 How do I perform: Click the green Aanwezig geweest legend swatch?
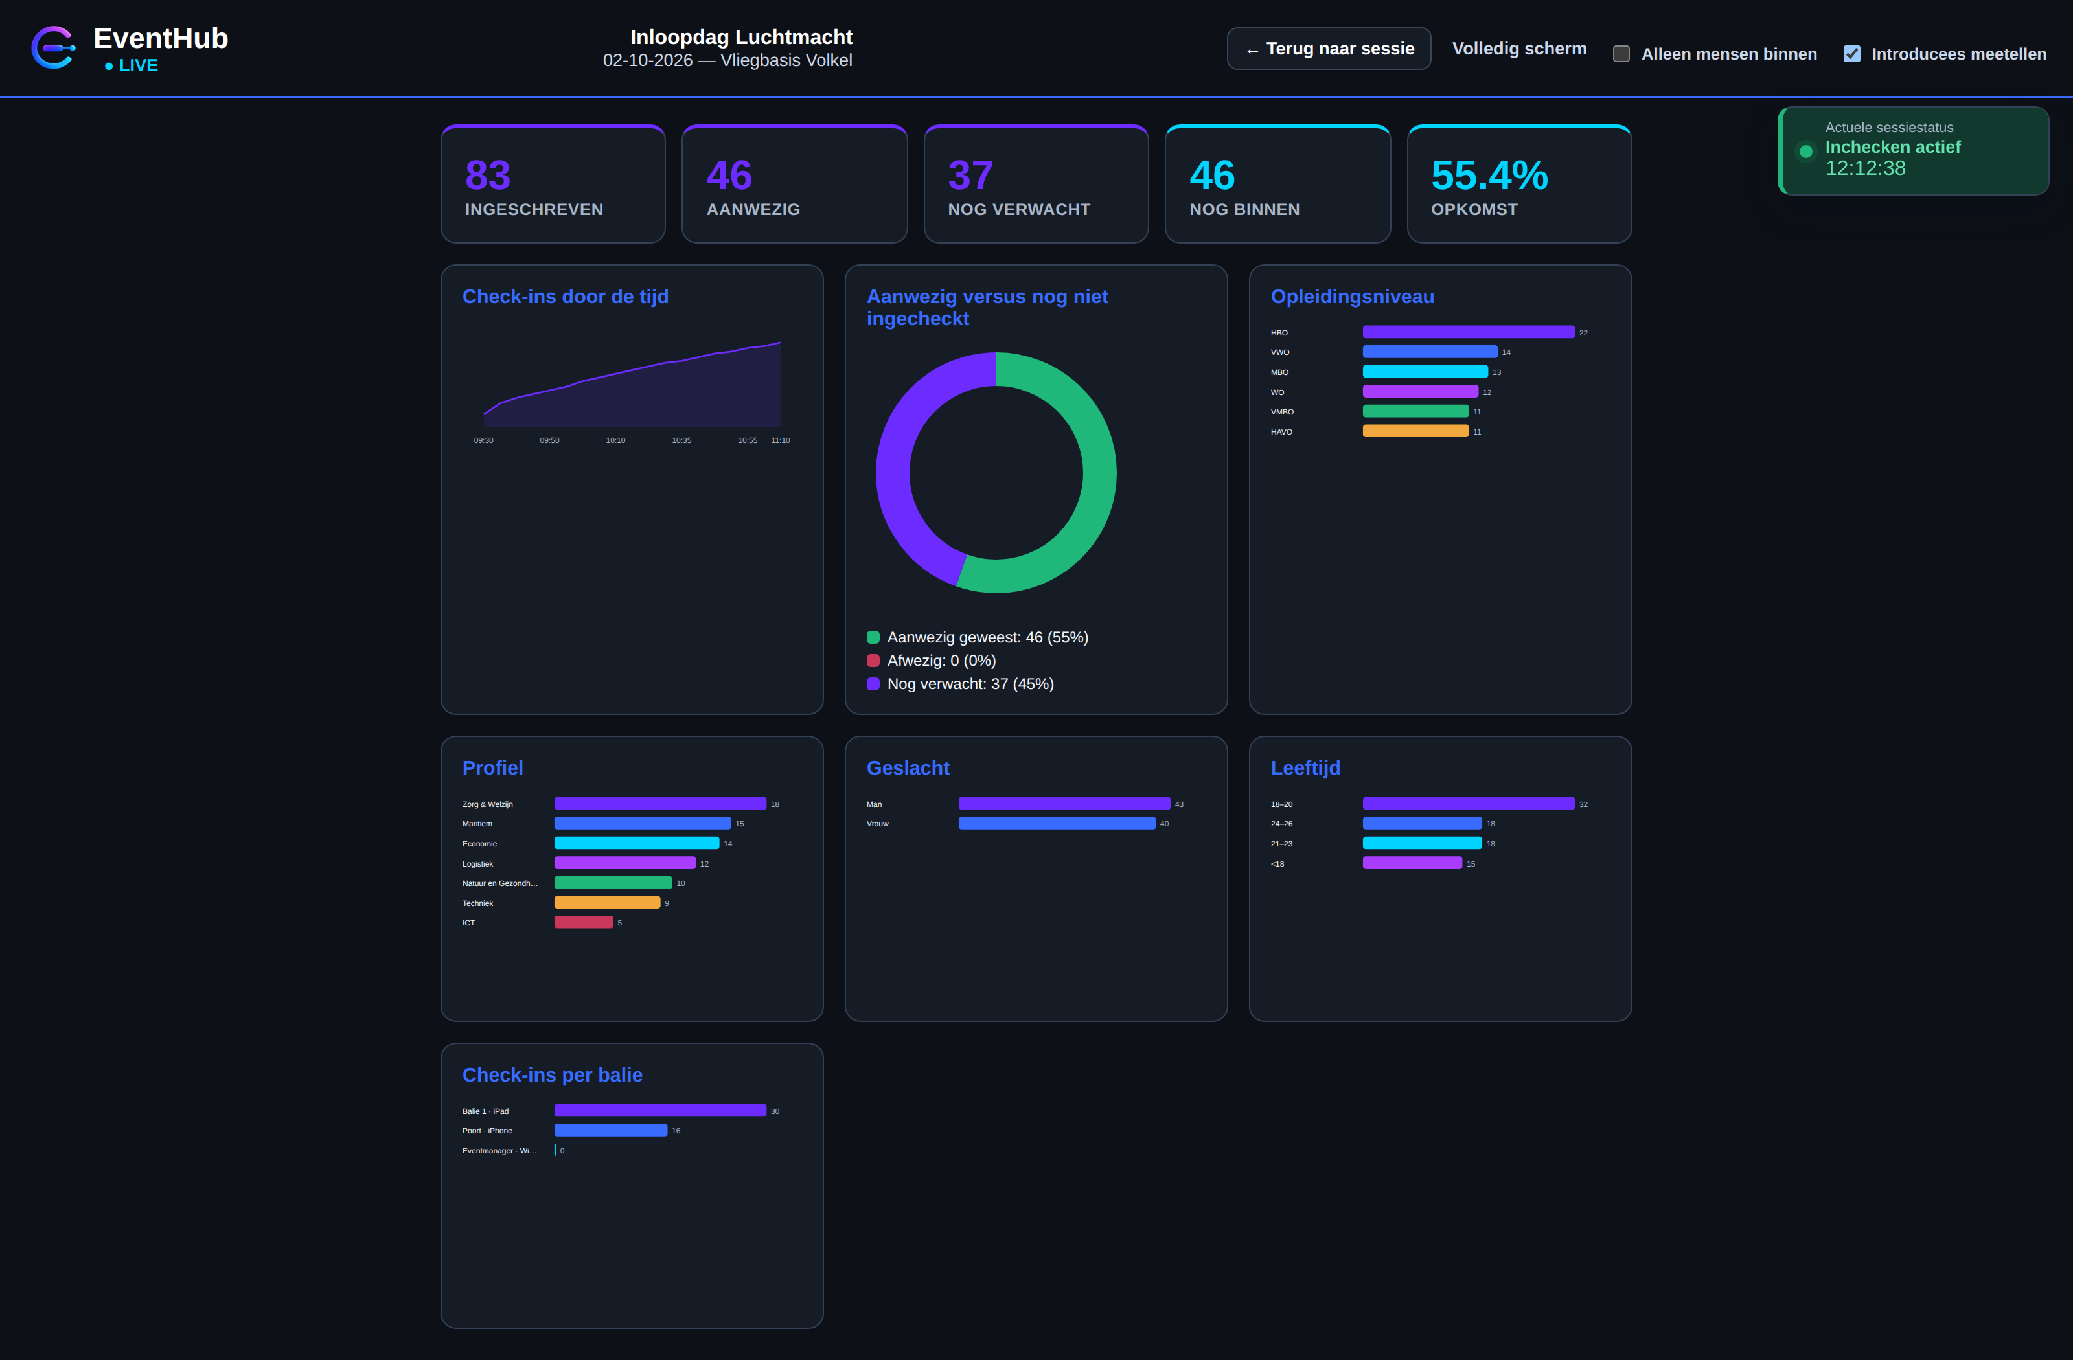pyautogui.click(x=873, y=637)
